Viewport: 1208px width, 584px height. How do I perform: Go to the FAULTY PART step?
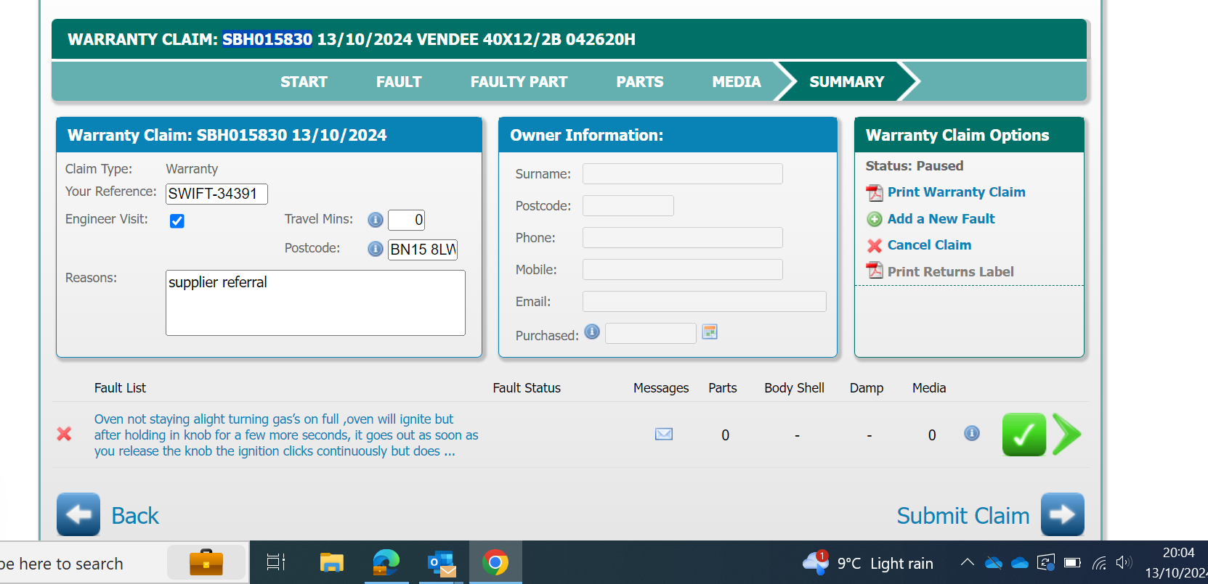pyautogui.click(x=519, y=82)
